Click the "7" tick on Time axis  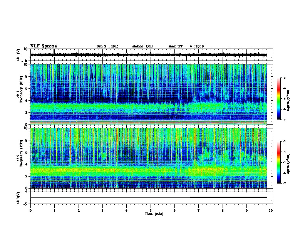pyautogui.click(x=199, y=211)
